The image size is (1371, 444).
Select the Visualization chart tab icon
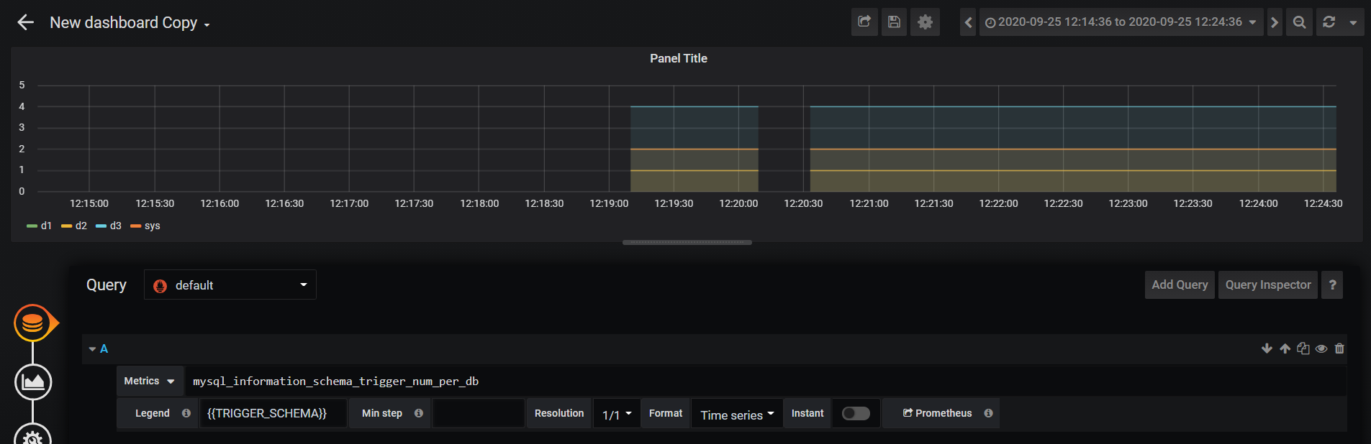coord(33,381)
